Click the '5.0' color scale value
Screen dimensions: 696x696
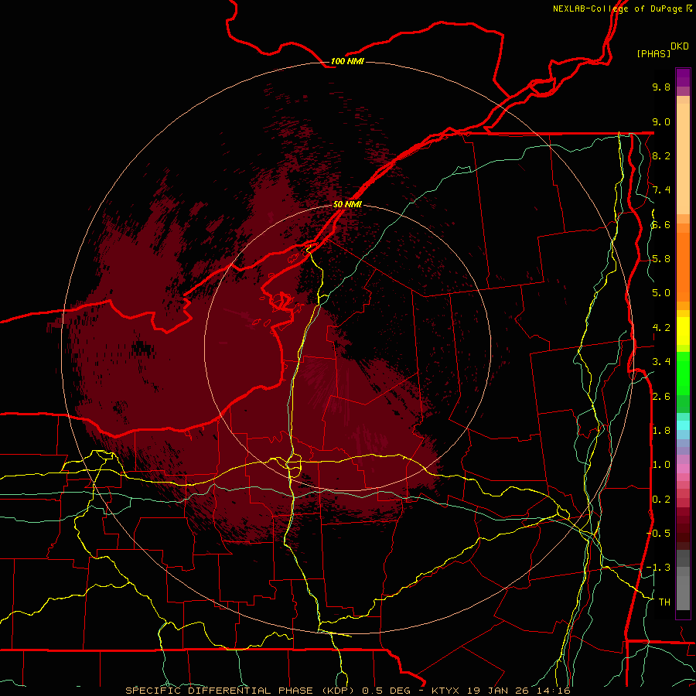click(x=661, y=293)
